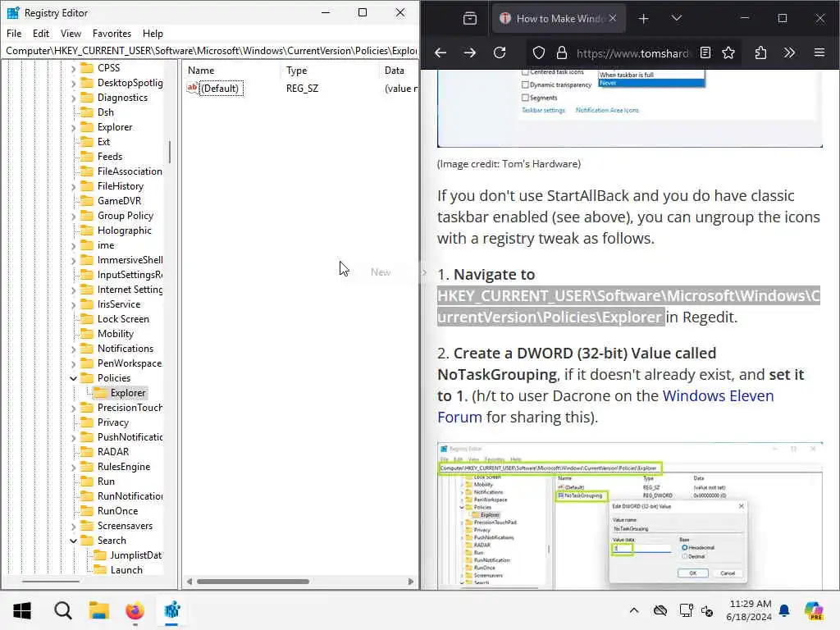The height and width of the screenshot is (630, 840).
Task: Select the Holographic registry key
Action: click(x=125, y=231)
